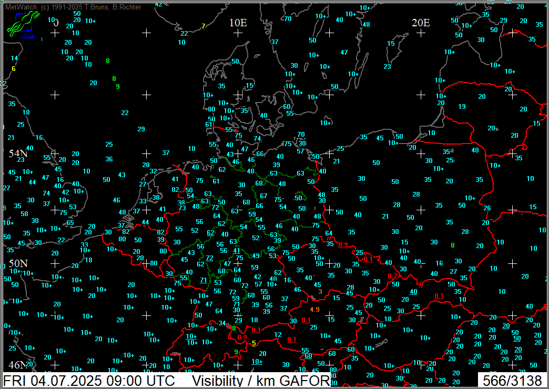
Task: Click the 'Visibility / km GAFOR' caption
Action: pos(261,381)
